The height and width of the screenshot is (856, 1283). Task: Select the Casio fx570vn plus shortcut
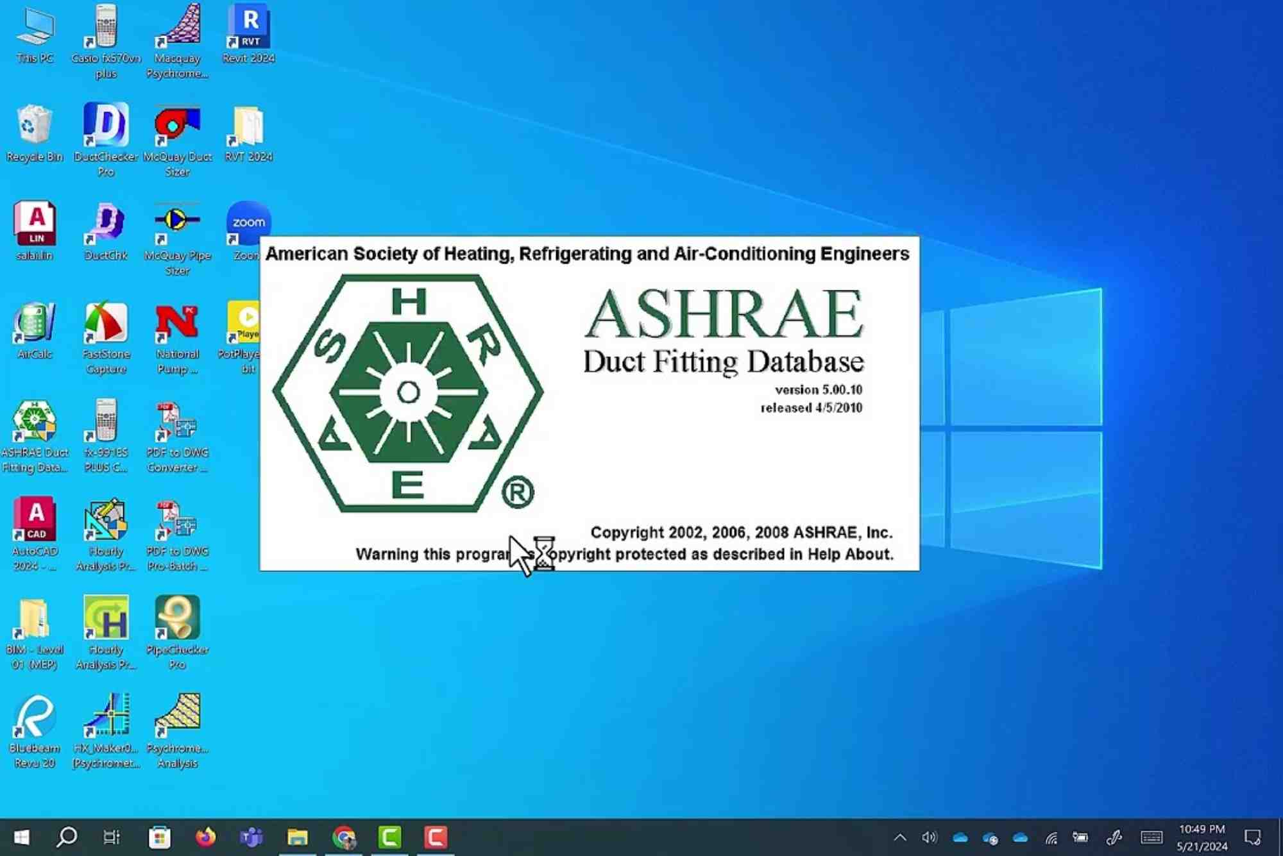pyautogui.click(x=106, y=42)
